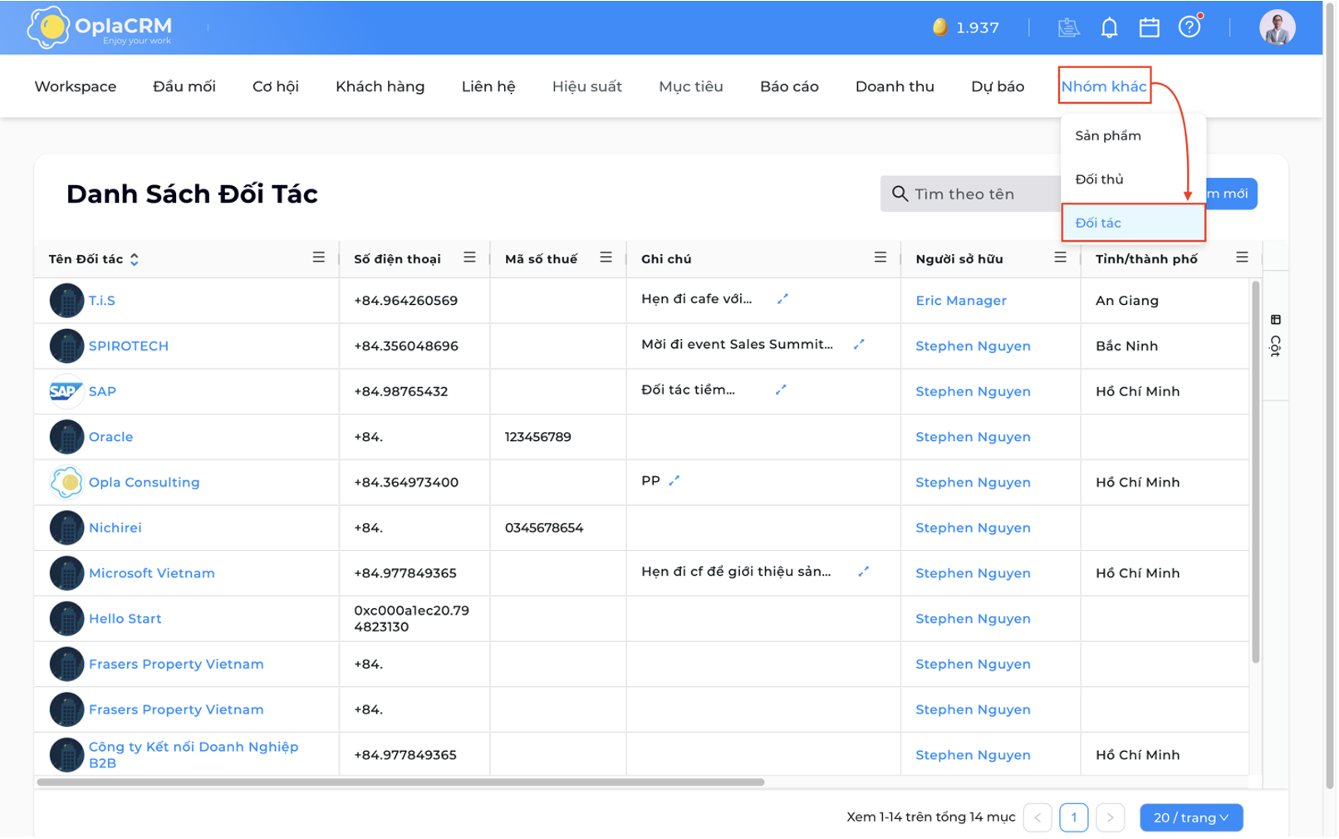Screen dimensions: 1339x839
Task: Click the Thêm mới button
Action: 1232,194
